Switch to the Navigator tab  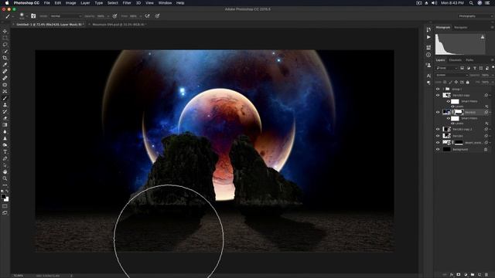461,28
